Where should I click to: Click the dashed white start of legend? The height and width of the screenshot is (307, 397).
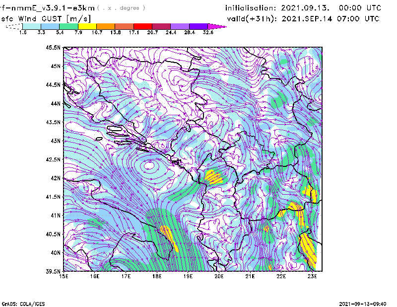14,26
